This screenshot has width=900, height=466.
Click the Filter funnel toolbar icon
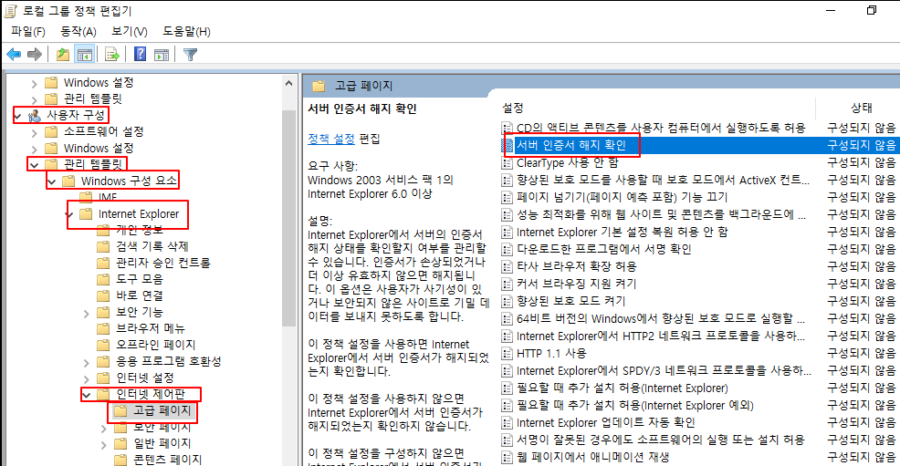[x=190, y=55]
